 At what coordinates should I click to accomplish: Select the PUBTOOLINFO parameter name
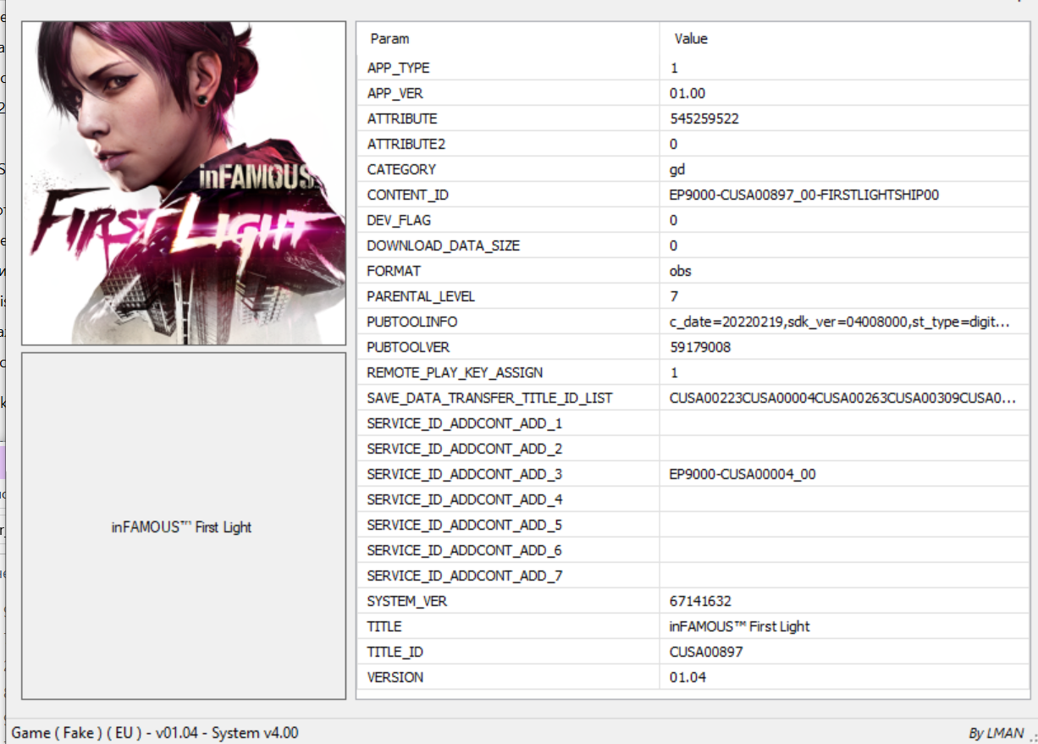point(412,322)
